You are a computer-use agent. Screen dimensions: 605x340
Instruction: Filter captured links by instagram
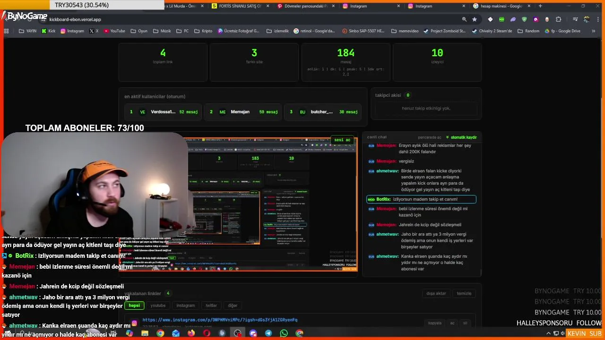click(185, 306)
